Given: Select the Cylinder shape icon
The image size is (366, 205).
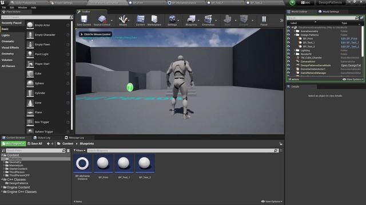Looking at the screenshot, I should click(30, 93).
